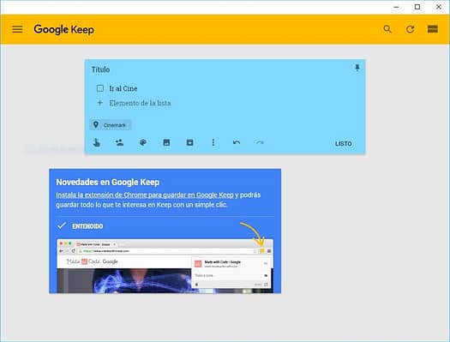
Task: Maximize the Google Keep window
Action: (417, 7)
